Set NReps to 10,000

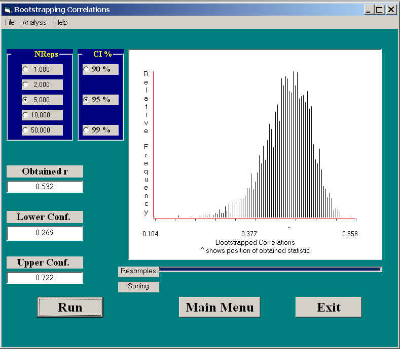(x=26, y=115)
